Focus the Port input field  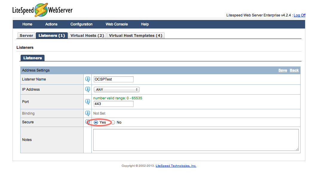pos(114,104)
